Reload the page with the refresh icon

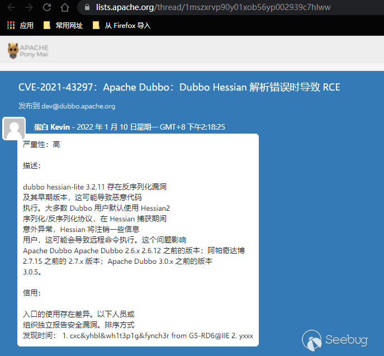pyautogui.click(x=47, y=7)
